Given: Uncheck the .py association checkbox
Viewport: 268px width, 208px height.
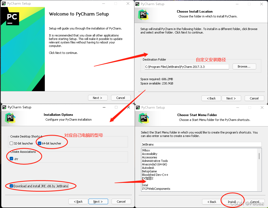Looking at the screenshot, I should tap(12, 159).
